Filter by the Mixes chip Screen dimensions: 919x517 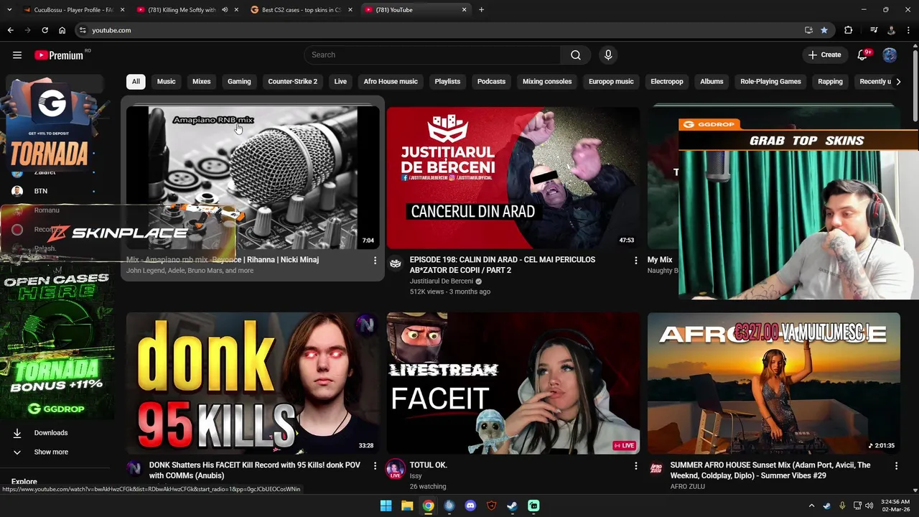click(201, 82)
